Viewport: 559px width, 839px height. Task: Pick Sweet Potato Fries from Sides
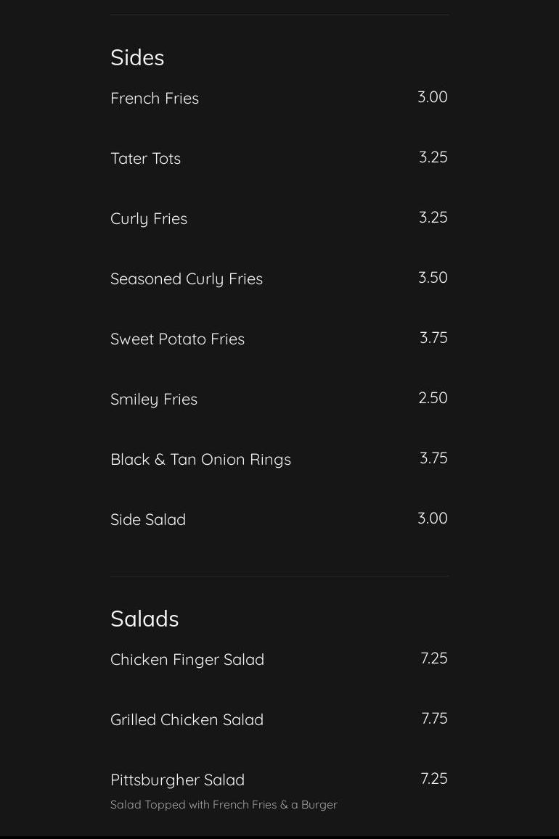pos(177,339)
